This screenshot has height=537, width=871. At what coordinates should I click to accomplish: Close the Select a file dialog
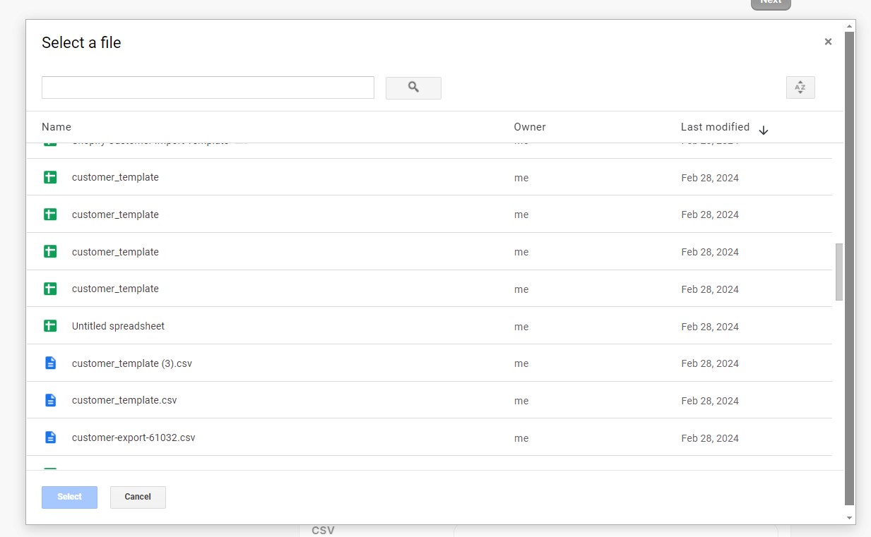pyautogui.click(x=828, y=42)
